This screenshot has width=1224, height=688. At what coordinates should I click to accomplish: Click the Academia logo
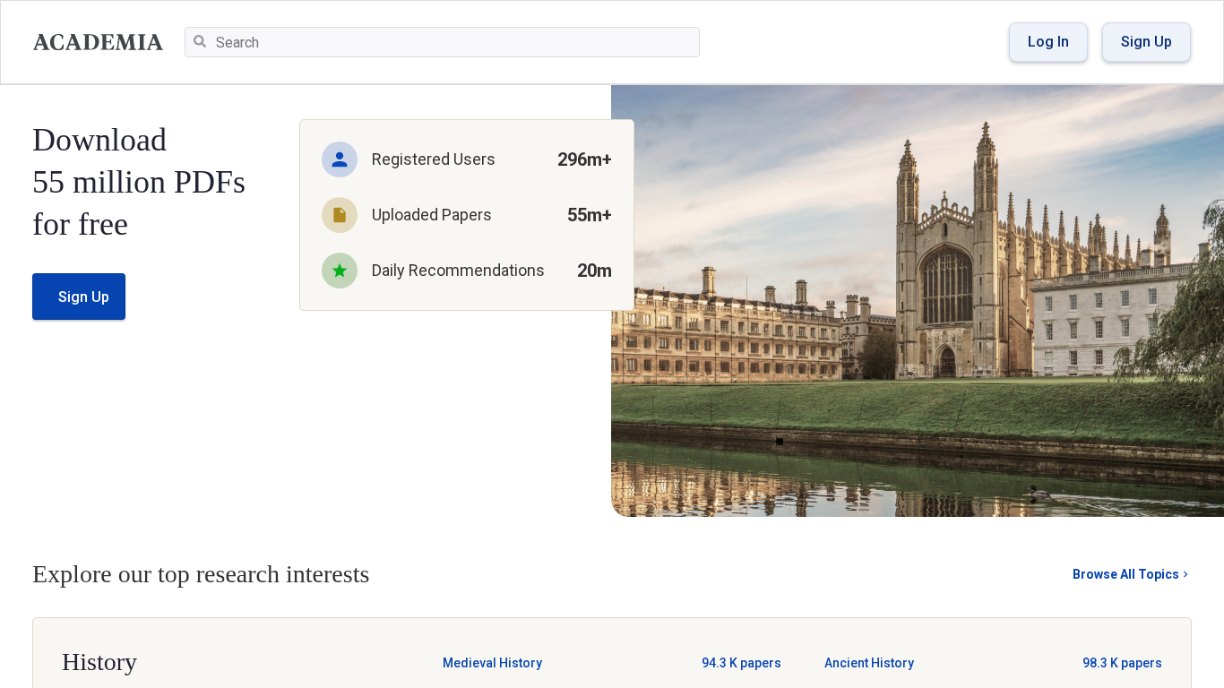click(98, 42)
